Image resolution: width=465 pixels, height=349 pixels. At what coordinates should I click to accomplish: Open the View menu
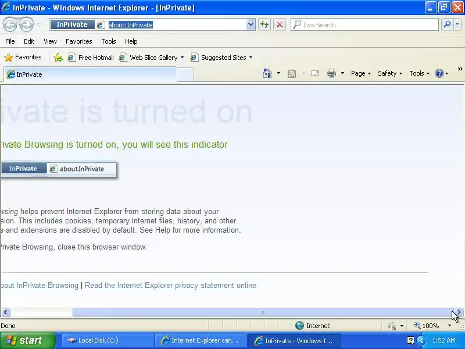50,41
